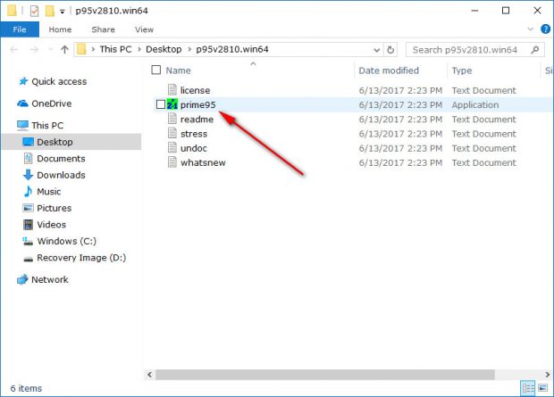554x397 pixels.
Task: Click p95v2810.win64 in the address path
Action: 232,49
